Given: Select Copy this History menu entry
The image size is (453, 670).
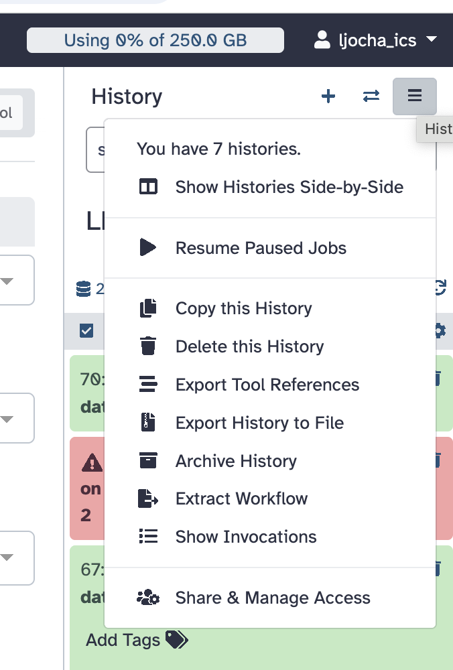Looking at the screenshot, I should point(243,308).
